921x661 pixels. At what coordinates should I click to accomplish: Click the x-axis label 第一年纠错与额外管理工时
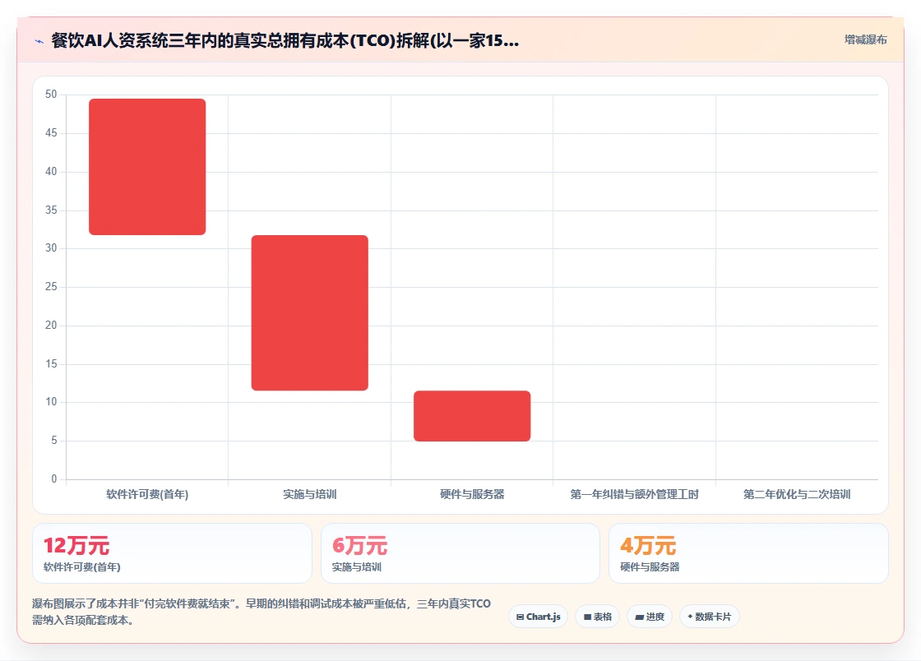(x=634, y=494)
